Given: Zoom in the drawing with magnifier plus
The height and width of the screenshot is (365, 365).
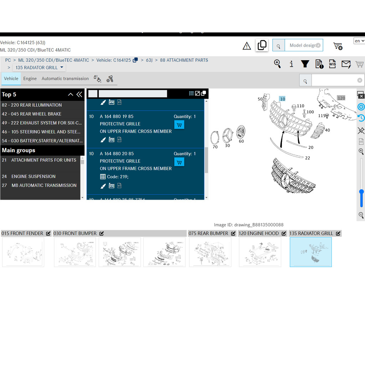Looking at the screenshot, I should point(361,152).
